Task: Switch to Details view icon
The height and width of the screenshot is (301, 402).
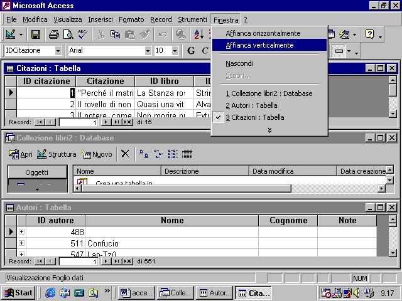Action: [187, 154]
